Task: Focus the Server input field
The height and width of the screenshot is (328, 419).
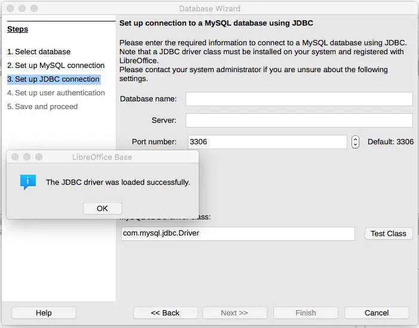Action: pos(299,120)
